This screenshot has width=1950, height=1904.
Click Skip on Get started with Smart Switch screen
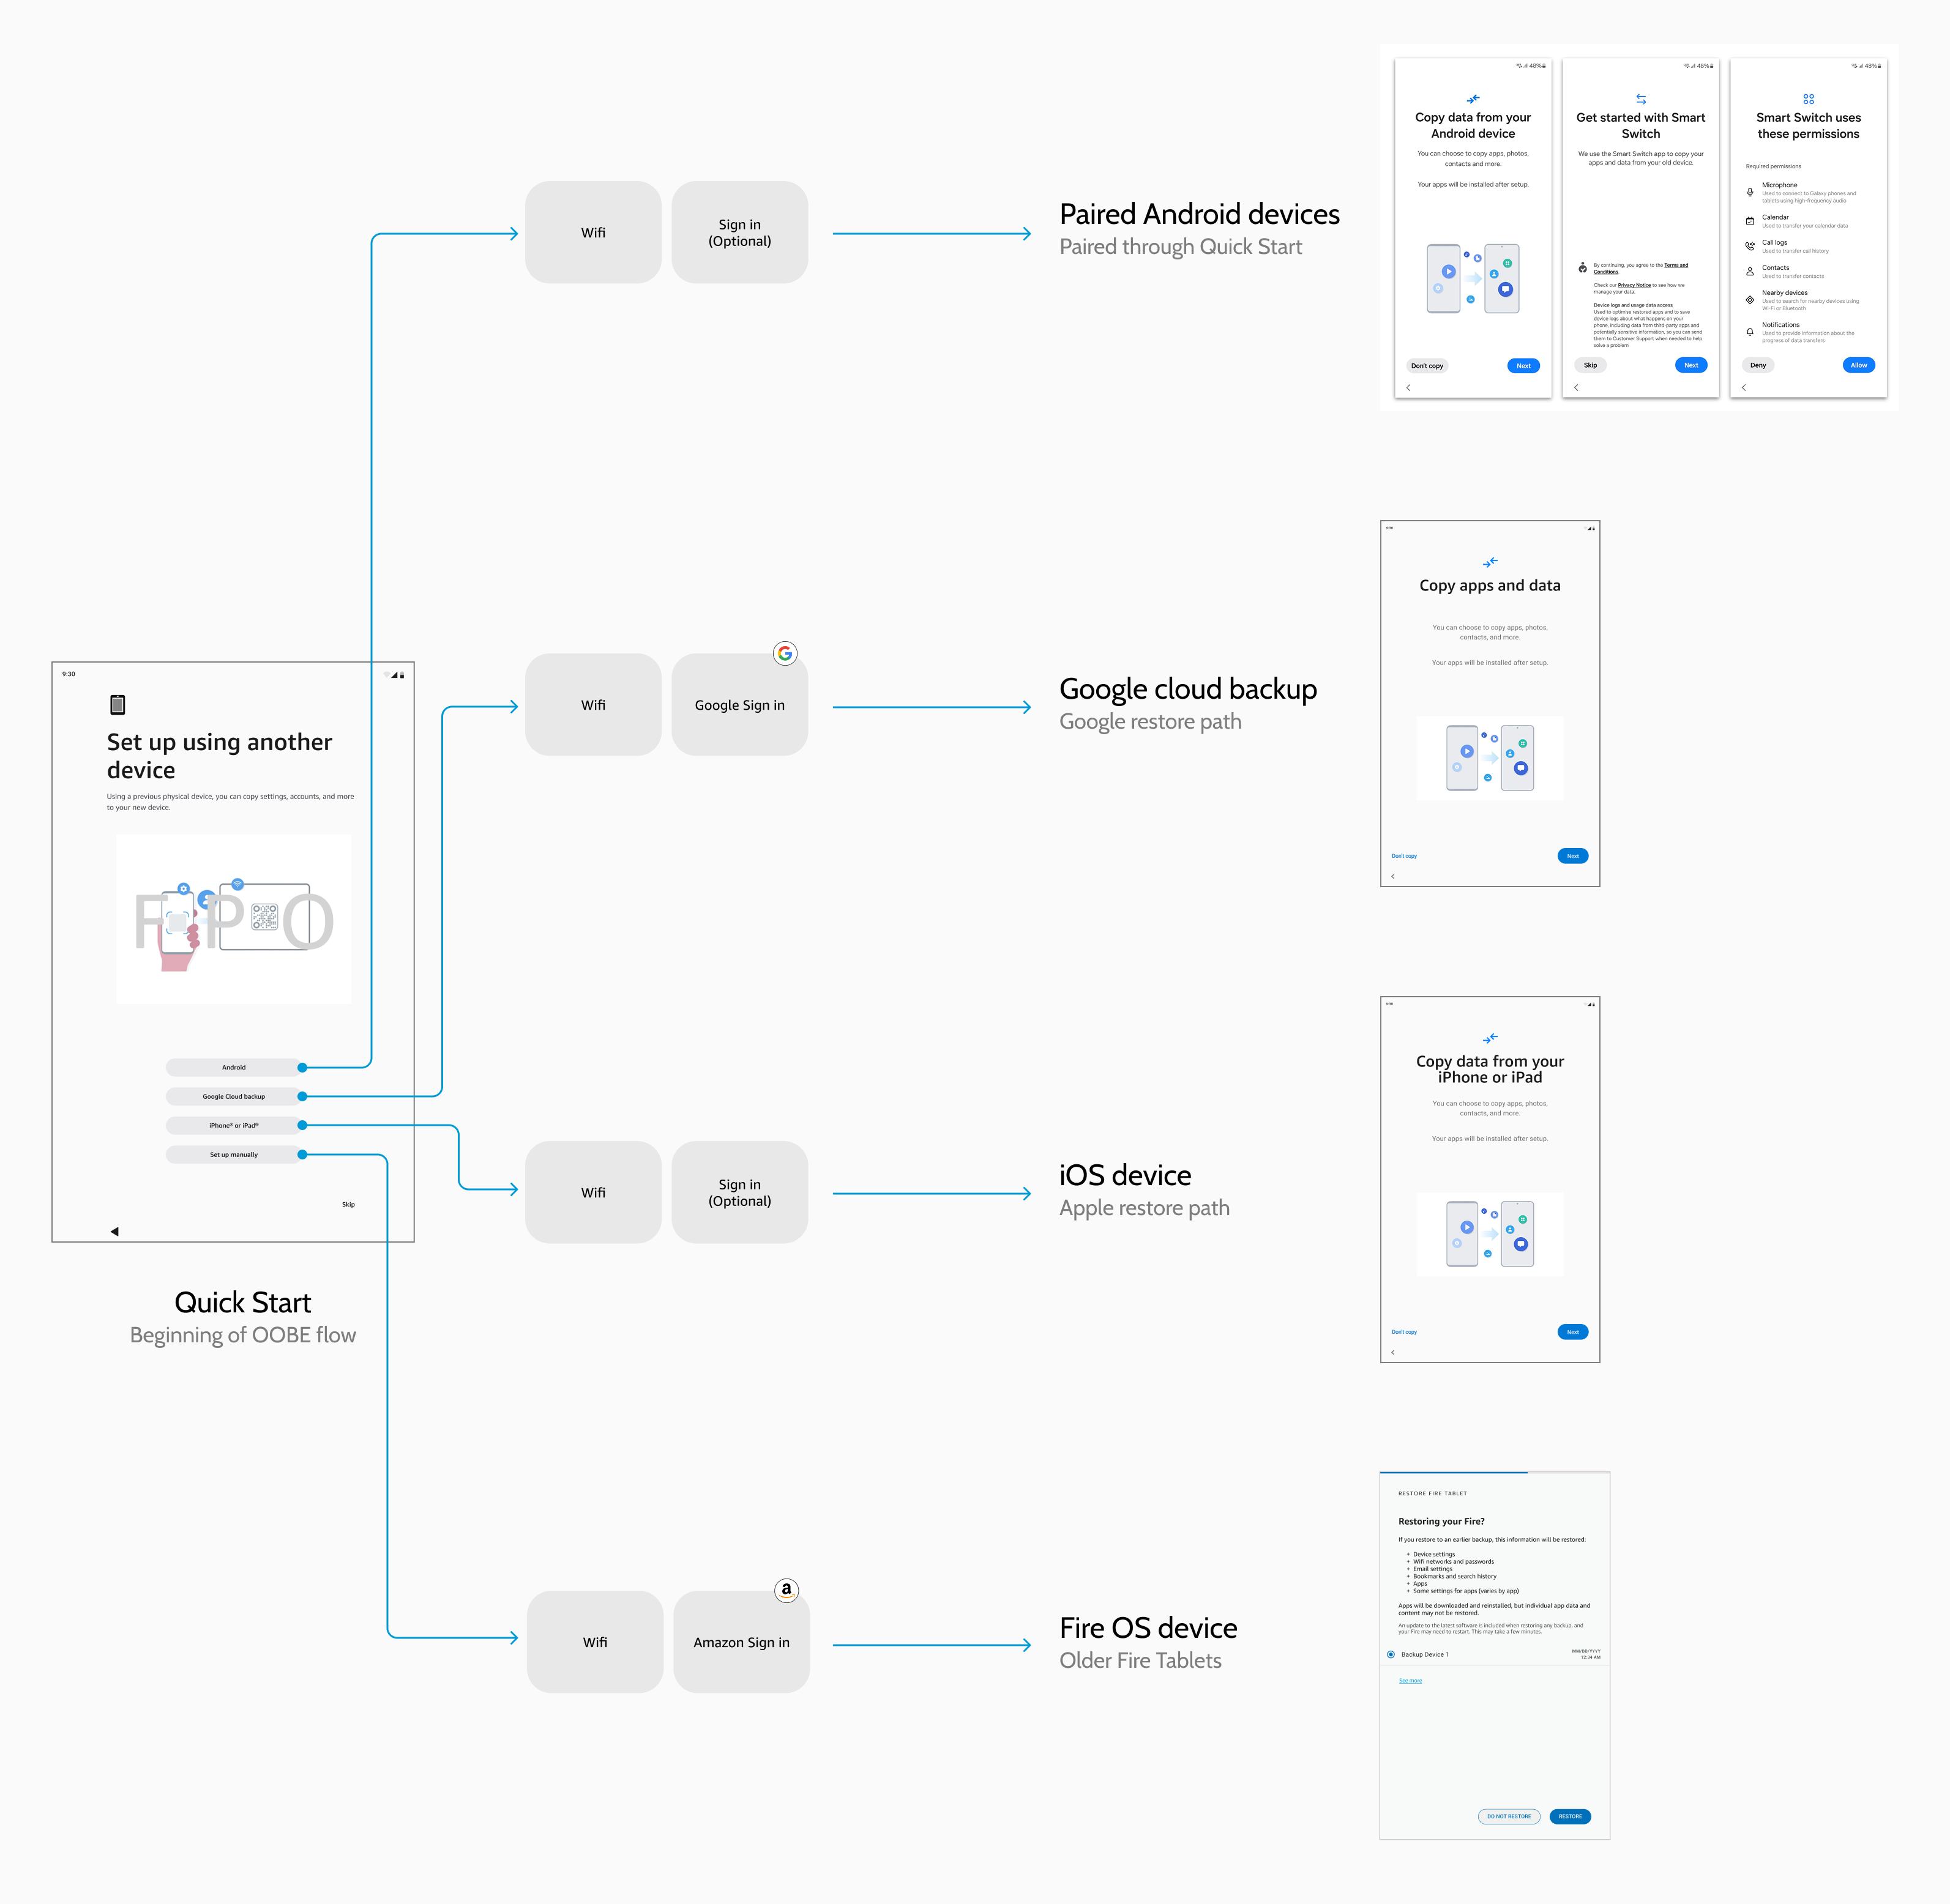click(x=1590, y=365)
